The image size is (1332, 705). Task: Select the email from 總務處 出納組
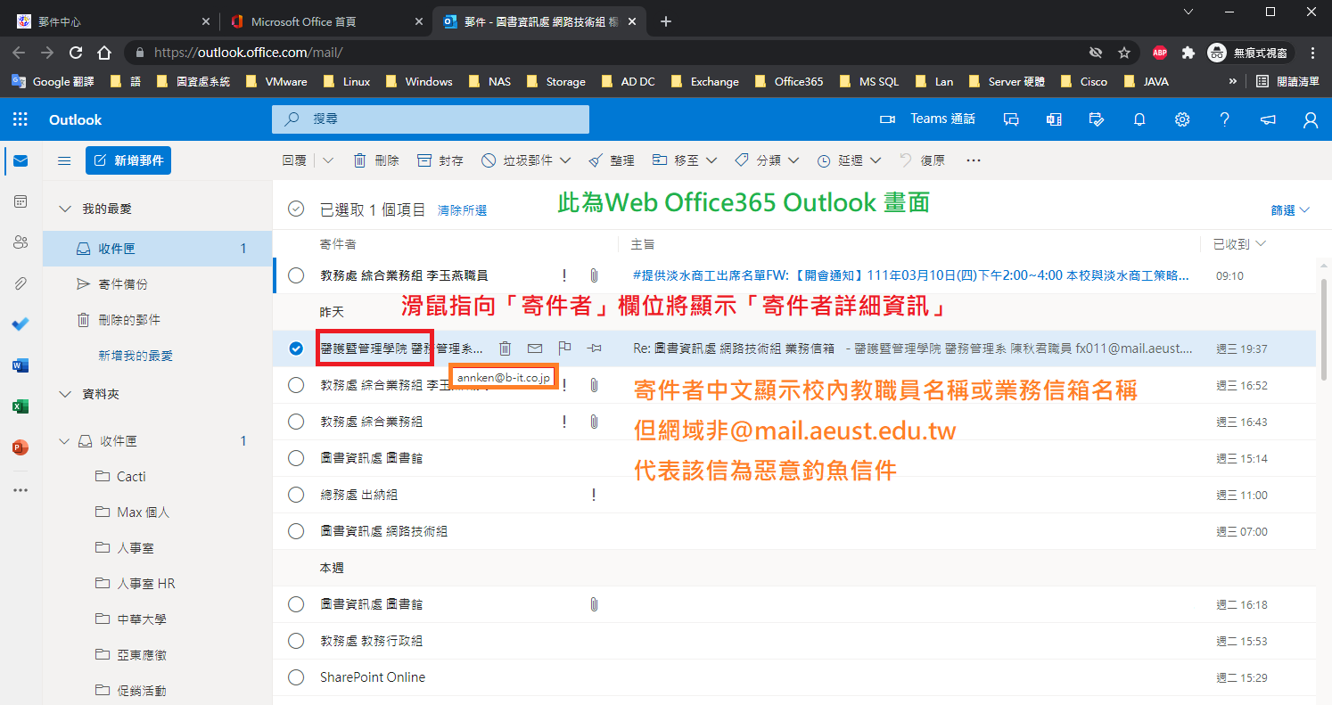pos(296,495)
